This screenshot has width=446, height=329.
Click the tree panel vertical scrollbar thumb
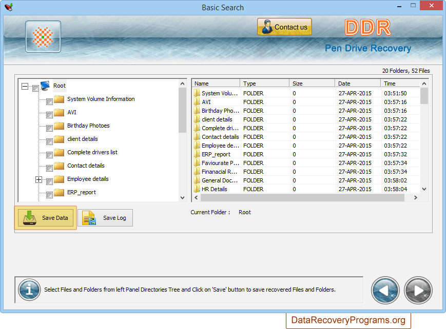[x=182, y=110]
